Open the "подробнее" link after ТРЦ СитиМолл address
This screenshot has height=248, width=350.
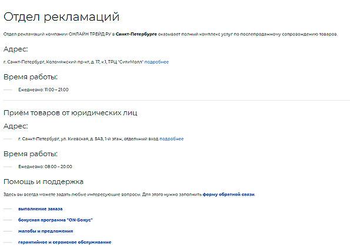point(156,62)
